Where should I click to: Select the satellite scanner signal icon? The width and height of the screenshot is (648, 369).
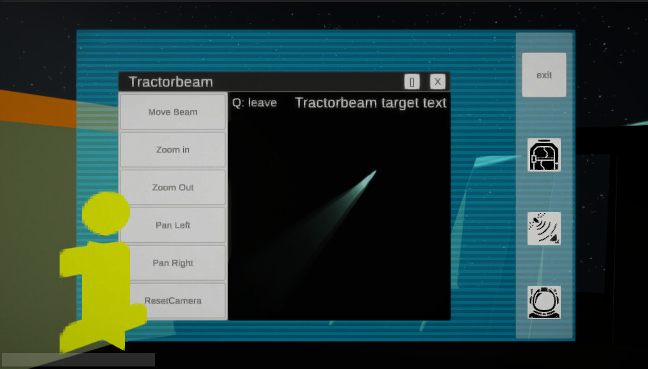click(x=544, y=229)
